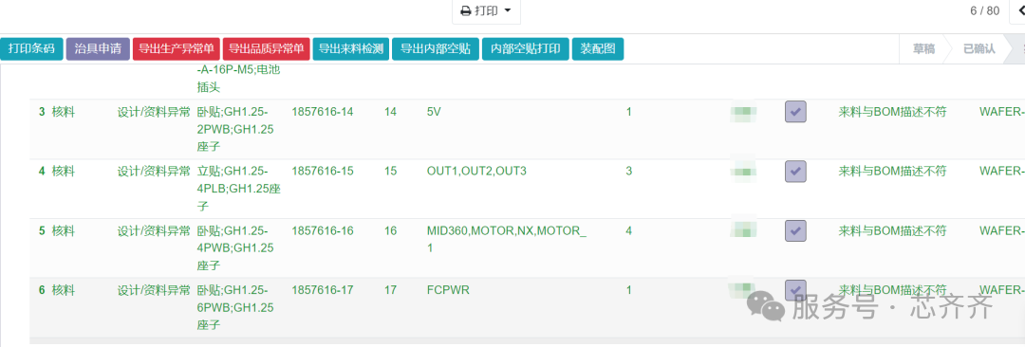Click part number 1857616-15 cell
Image resolution: width=1025 pixels, height=347 pixels.
[323, 172]
